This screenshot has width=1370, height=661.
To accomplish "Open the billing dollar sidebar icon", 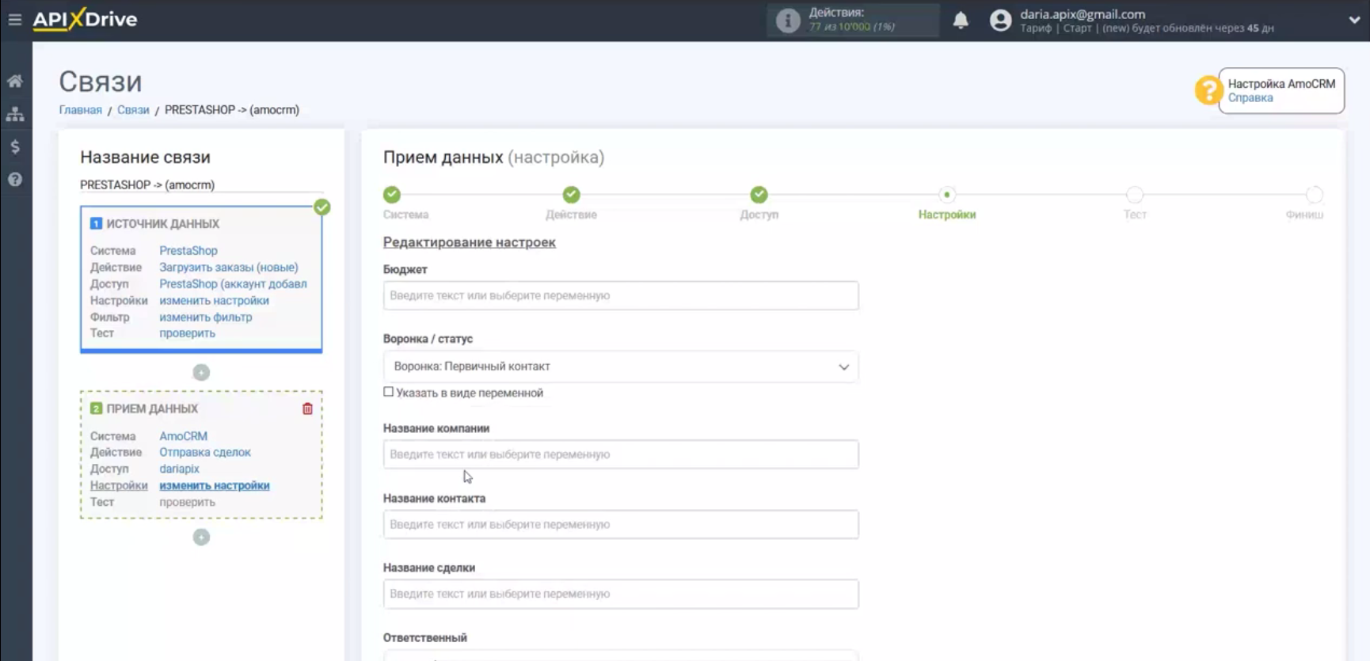I will click(15, 146).
